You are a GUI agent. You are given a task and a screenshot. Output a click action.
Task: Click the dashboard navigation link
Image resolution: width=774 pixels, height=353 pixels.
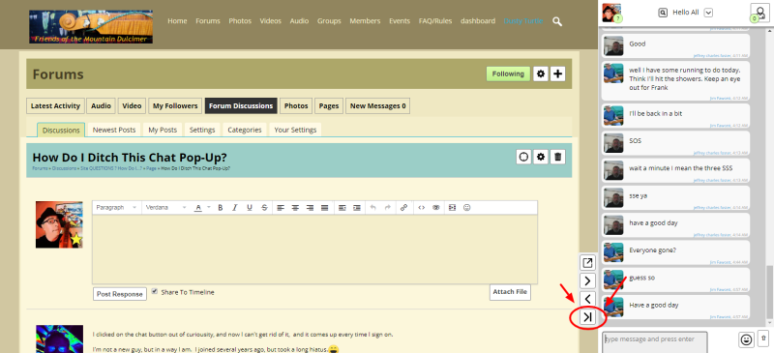(478, 20)
